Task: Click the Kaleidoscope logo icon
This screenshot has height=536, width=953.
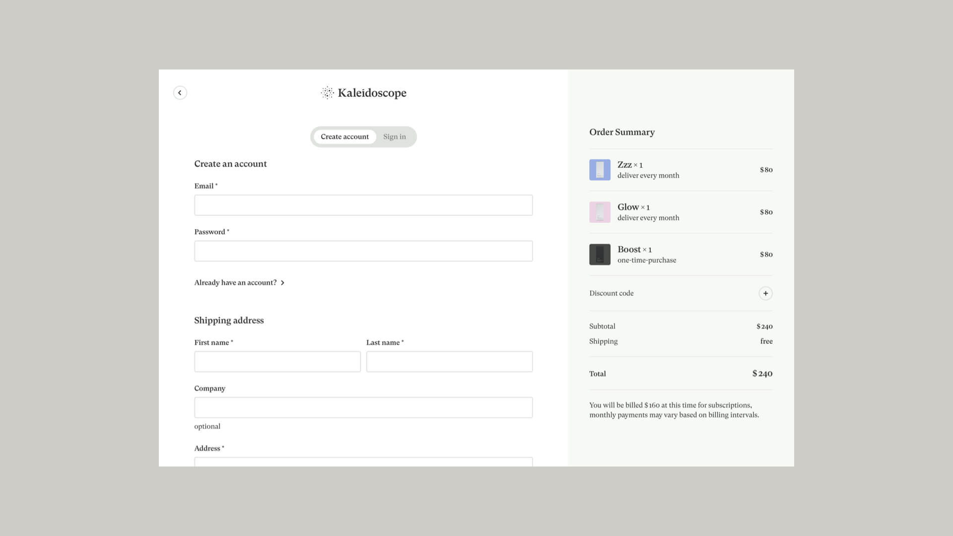Action: click(327, 92)
